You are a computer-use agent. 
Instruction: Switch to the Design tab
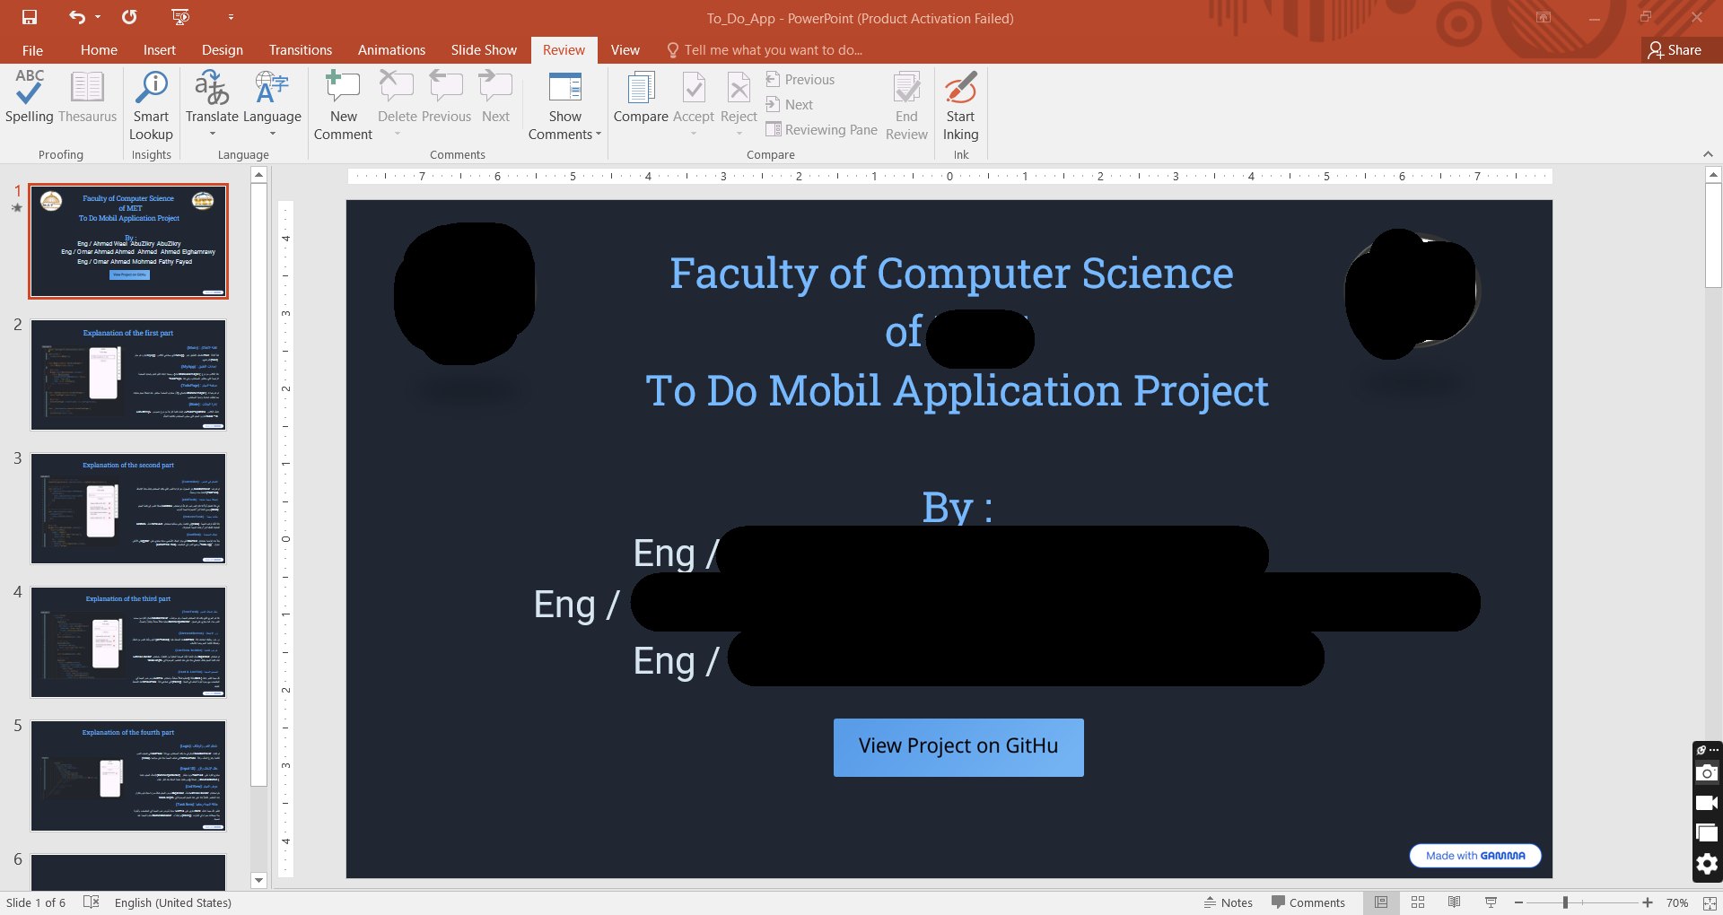tap(223, 50)
